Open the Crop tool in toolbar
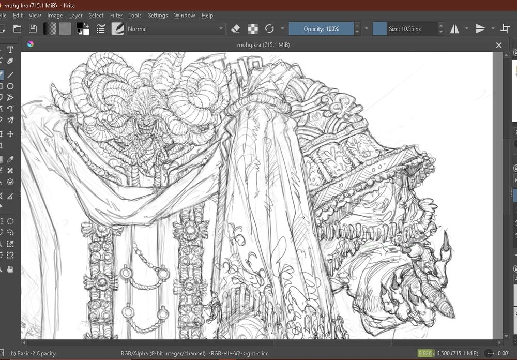This screenshot has width=517, height=360. coord(505,29)
